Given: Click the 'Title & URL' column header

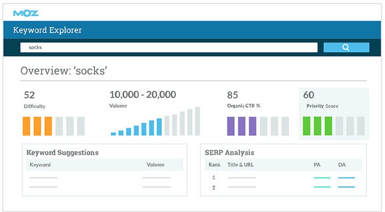Looking at the screenshot, I should [x=240, y=165].
